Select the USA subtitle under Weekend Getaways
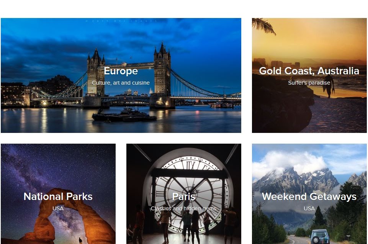368x244 pixels. click(x=309, y=208)
